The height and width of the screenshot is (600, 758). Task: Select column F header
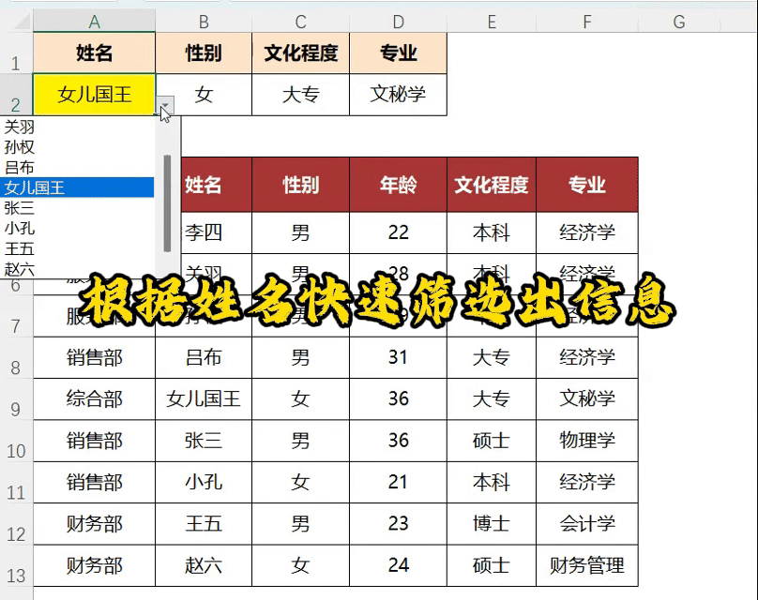[587, 22]
